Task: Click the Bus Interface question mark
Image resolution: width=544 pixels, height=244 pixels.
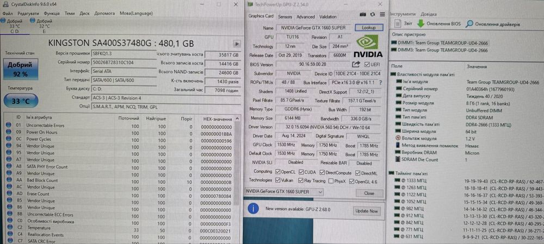Action: 381,83
